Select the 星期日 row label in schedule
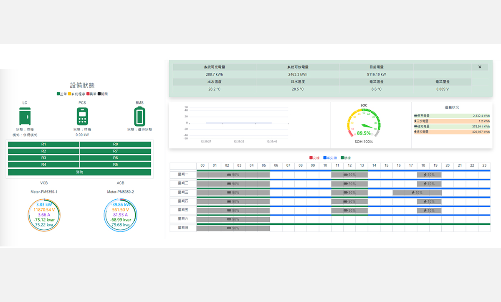 pos(183,228)
